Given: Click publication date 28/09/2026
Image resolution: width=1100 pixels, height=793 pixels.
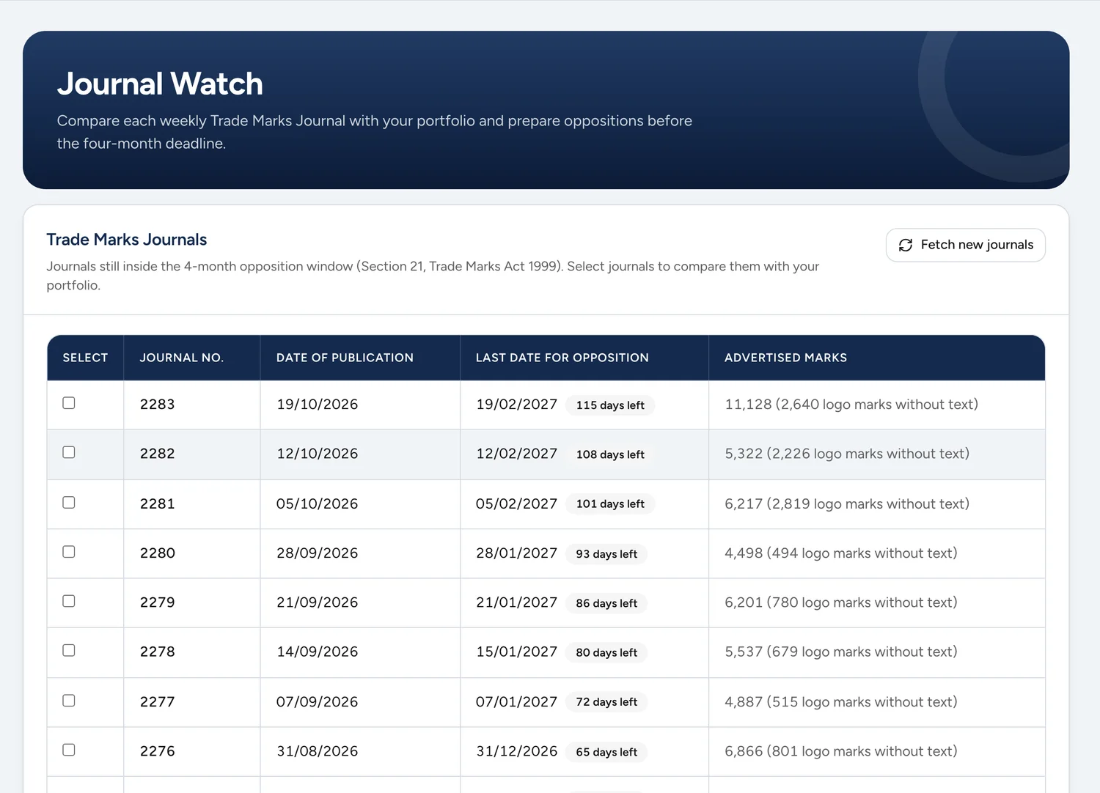Looking at the screenshot, I should [318, 553].
